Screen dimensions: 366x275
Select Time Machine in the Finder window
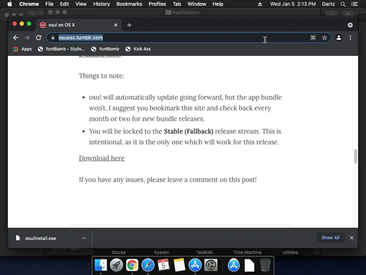pos(247,252)
